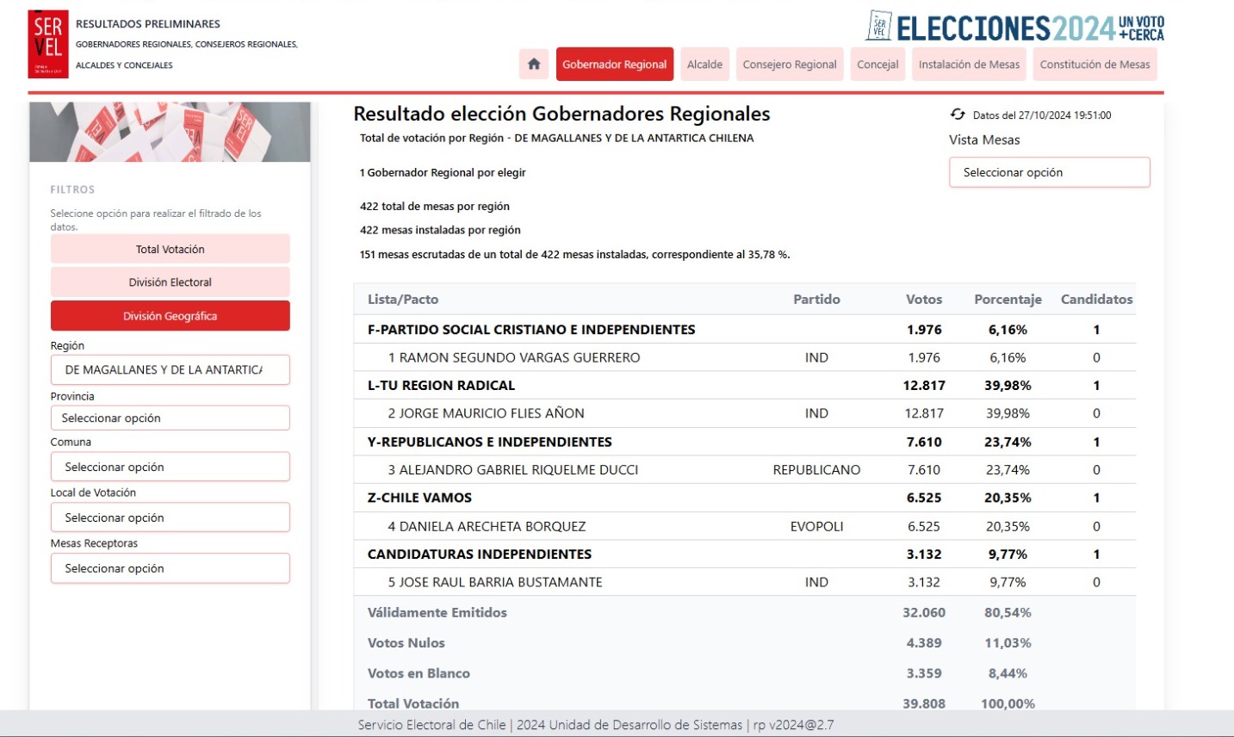Select the Total Votación filter
Viewport: 1234px width, 737px height.
click(x=171, y=249)
